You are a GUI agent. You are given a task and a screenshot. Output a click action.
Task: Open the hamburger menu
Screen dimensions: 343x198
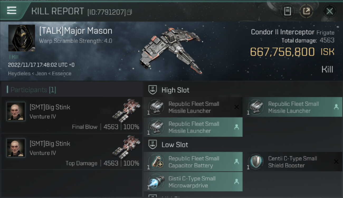point(12,11)
